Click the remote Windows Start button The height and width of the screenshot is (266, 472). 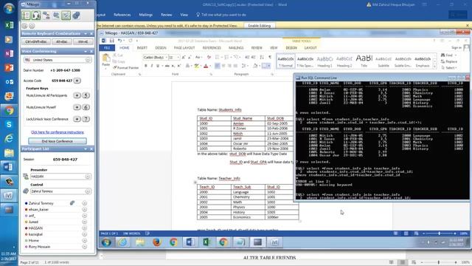pyautogui.click(x=106, y=242)
